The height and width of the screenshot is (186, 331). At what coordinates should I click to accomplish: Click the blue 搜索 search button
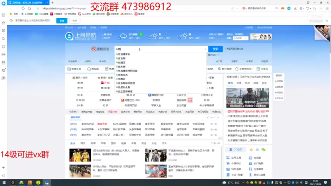[215, 49]
